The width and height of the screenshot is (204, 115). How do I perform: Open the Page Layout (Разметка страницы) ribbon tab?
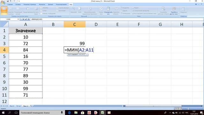(30, 4)
